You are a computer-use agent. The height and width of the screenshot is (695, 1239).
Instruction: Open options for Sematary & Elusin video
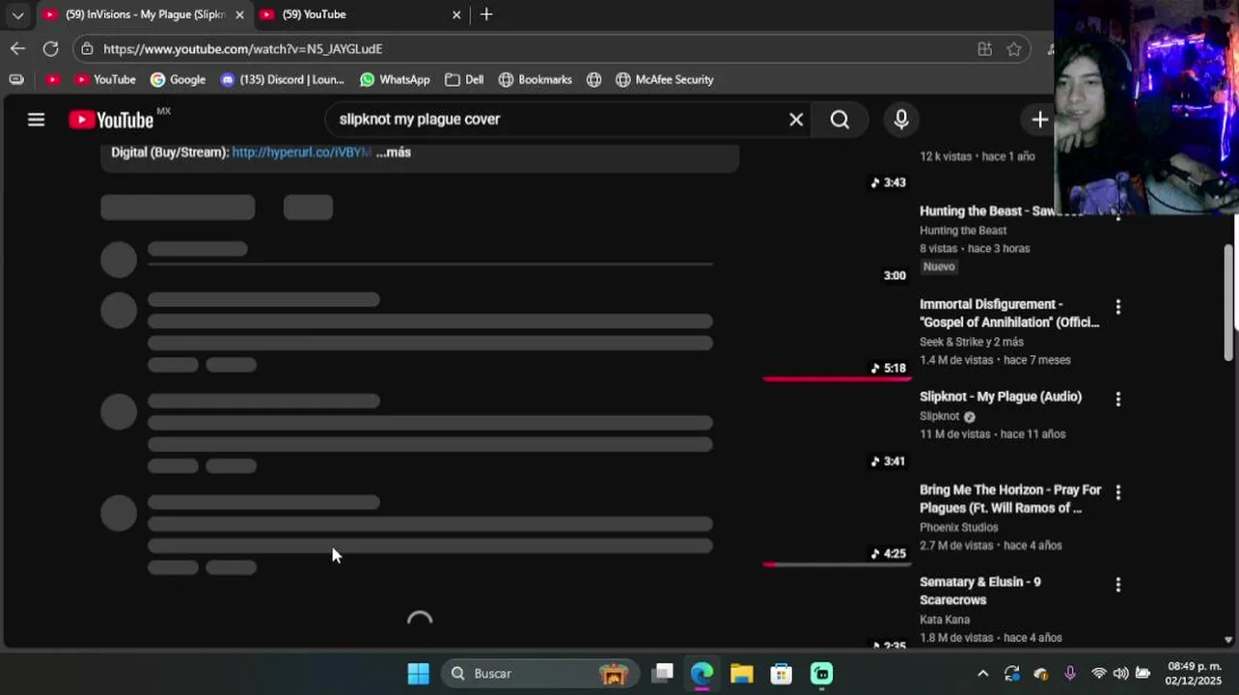(x=1118, y=585)
